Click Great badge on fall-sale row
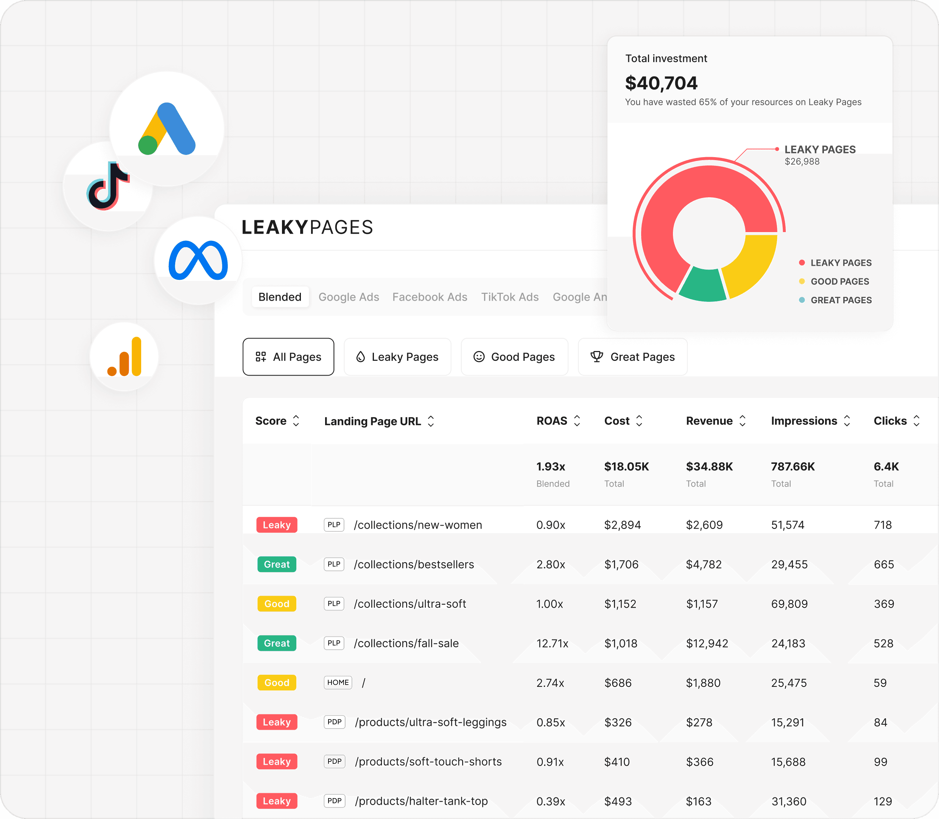 tap(277, 643)
